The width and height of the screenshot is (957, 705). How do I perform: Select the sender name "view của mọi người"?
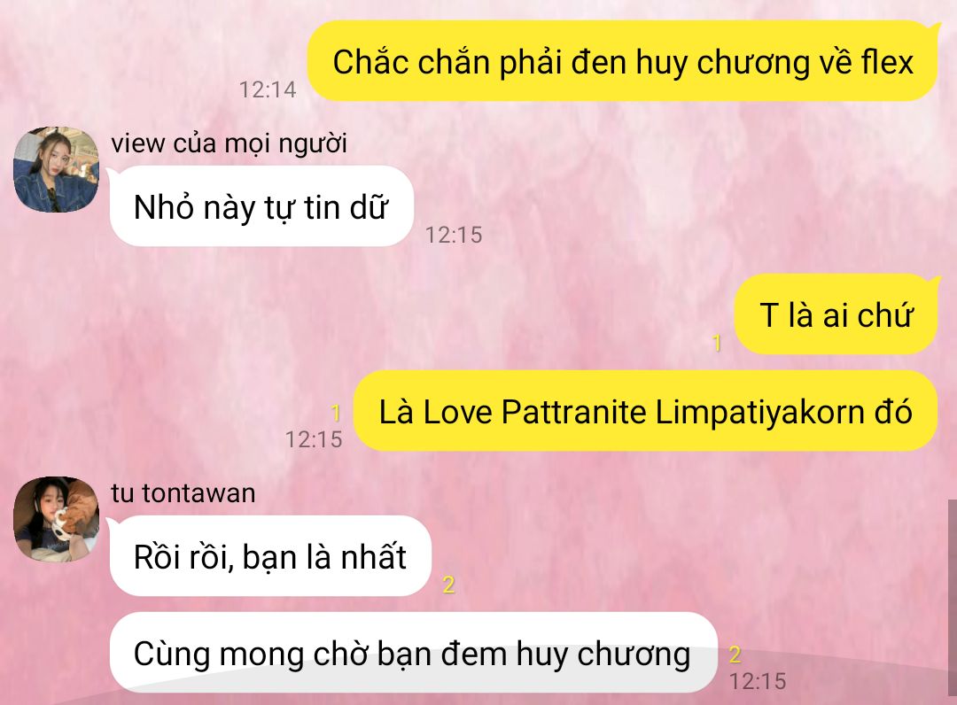[x=229, y=144]
